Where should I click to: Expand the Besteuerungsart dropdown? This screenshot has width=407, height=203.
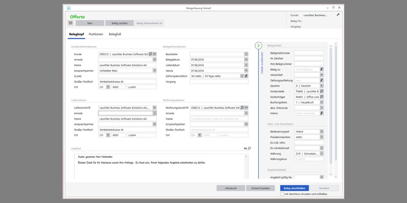click(322, 132)
